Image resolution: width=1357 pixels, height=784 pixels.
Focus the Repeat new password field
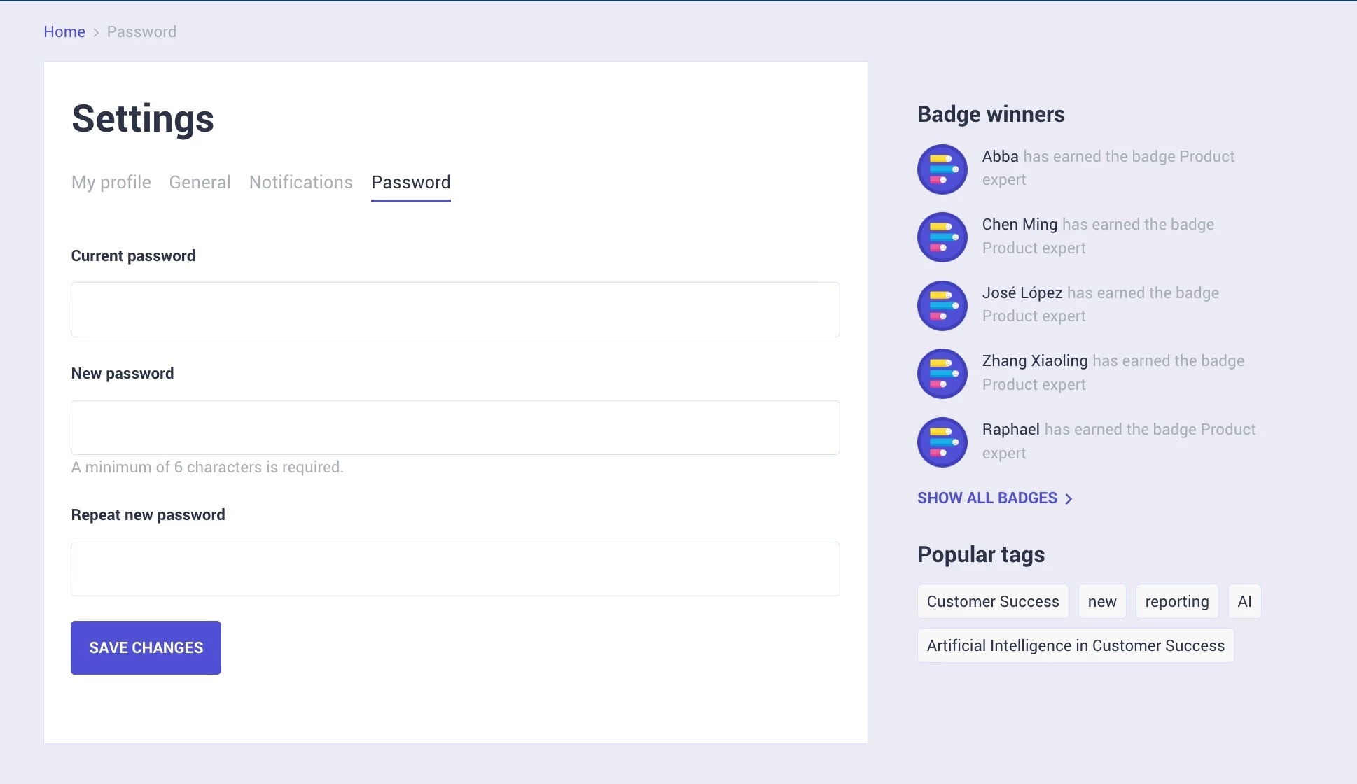tap(455, 569)
